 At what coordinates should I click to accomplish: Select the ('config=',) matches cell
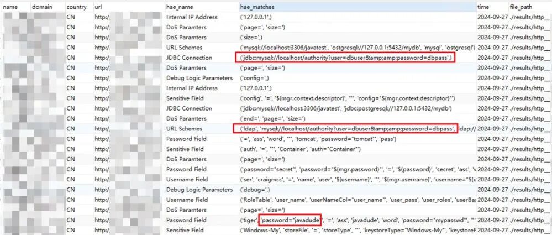pos(358,78)
